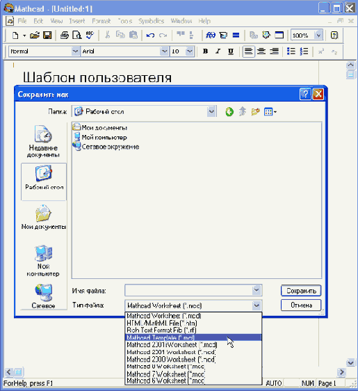Open the zoom 100% dropdown
358x391 pixels.
318,35
